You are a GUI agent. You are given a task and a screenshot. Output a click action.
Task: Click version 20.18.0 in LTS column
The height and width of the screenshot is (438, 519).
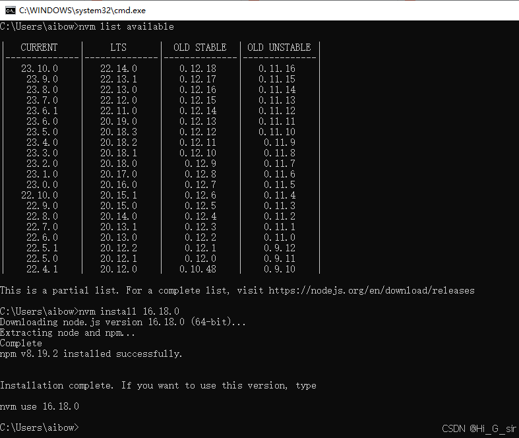pos(119,164)
